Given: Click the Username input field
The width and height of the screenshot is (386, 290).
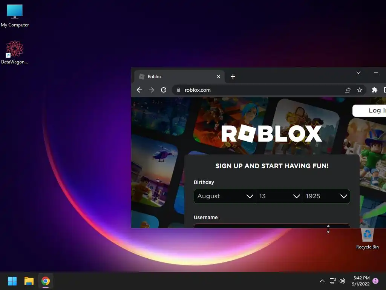Looking at the screenshot, I should click(x=272, y=226).
